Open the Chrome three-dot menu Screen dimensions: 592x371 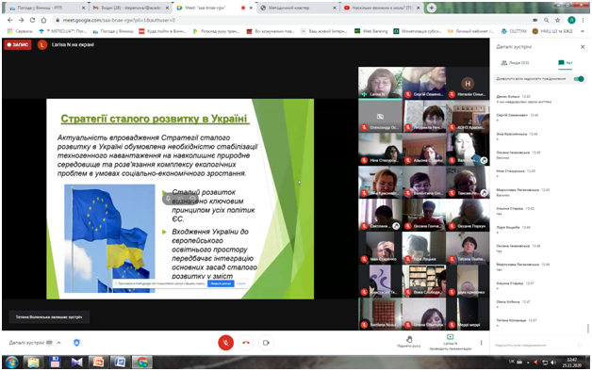point(584,20)
